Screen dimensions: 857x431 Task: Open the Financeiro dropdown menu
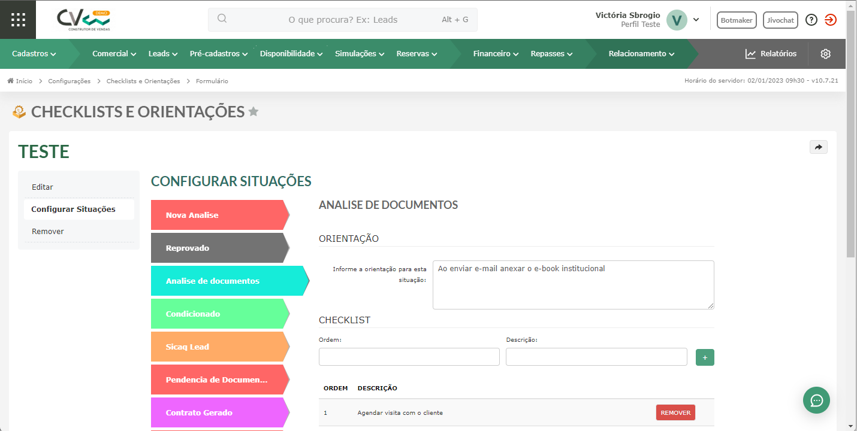pyautogui.click(x=496, y=54)
